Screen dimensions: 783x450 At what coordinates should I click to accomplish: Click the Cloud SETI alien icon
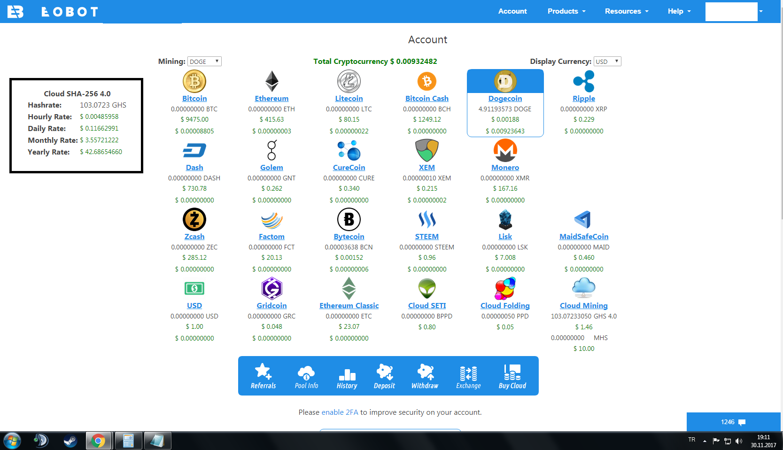click(427, 288)
